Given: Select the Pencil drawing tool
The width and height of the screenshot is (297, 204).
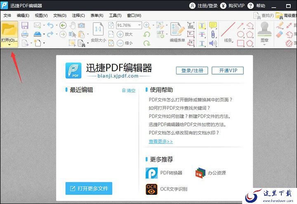Looking at the screenshot, I should pyautogui.click(x=280, y=26).
